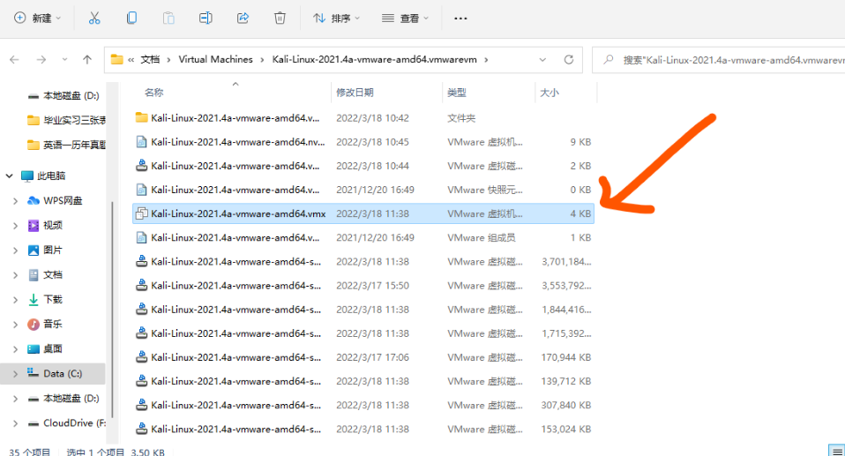Open the three-dots more options menu
Viewport: 845px width, 456px height.
pyautogui.click(x=460, y=19)
